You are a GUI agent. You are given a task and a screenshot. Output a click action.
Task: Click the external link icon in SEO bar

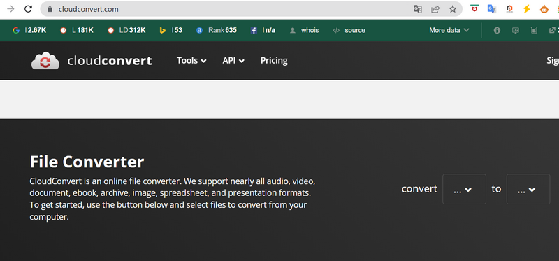point(552,30)
